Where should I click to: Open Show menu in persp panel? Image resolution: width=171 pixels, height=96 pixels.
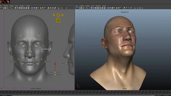[93, 6]
